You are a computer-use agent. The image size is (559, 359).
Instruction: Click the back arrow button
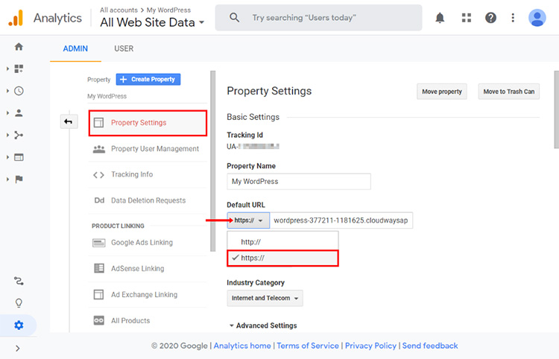(x=69, y=122)
